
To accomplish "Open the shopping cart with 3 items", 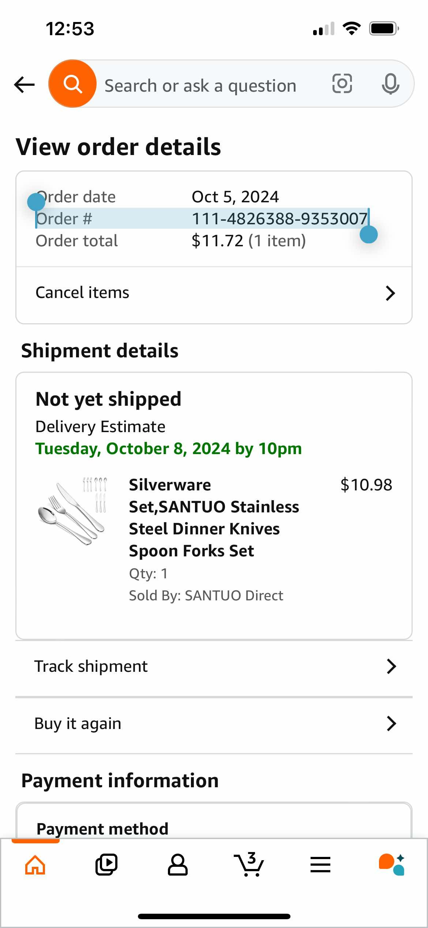I will coord(249,865).
